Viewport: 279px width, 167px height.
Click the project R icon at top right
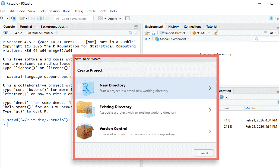click(x=271, y=18)
